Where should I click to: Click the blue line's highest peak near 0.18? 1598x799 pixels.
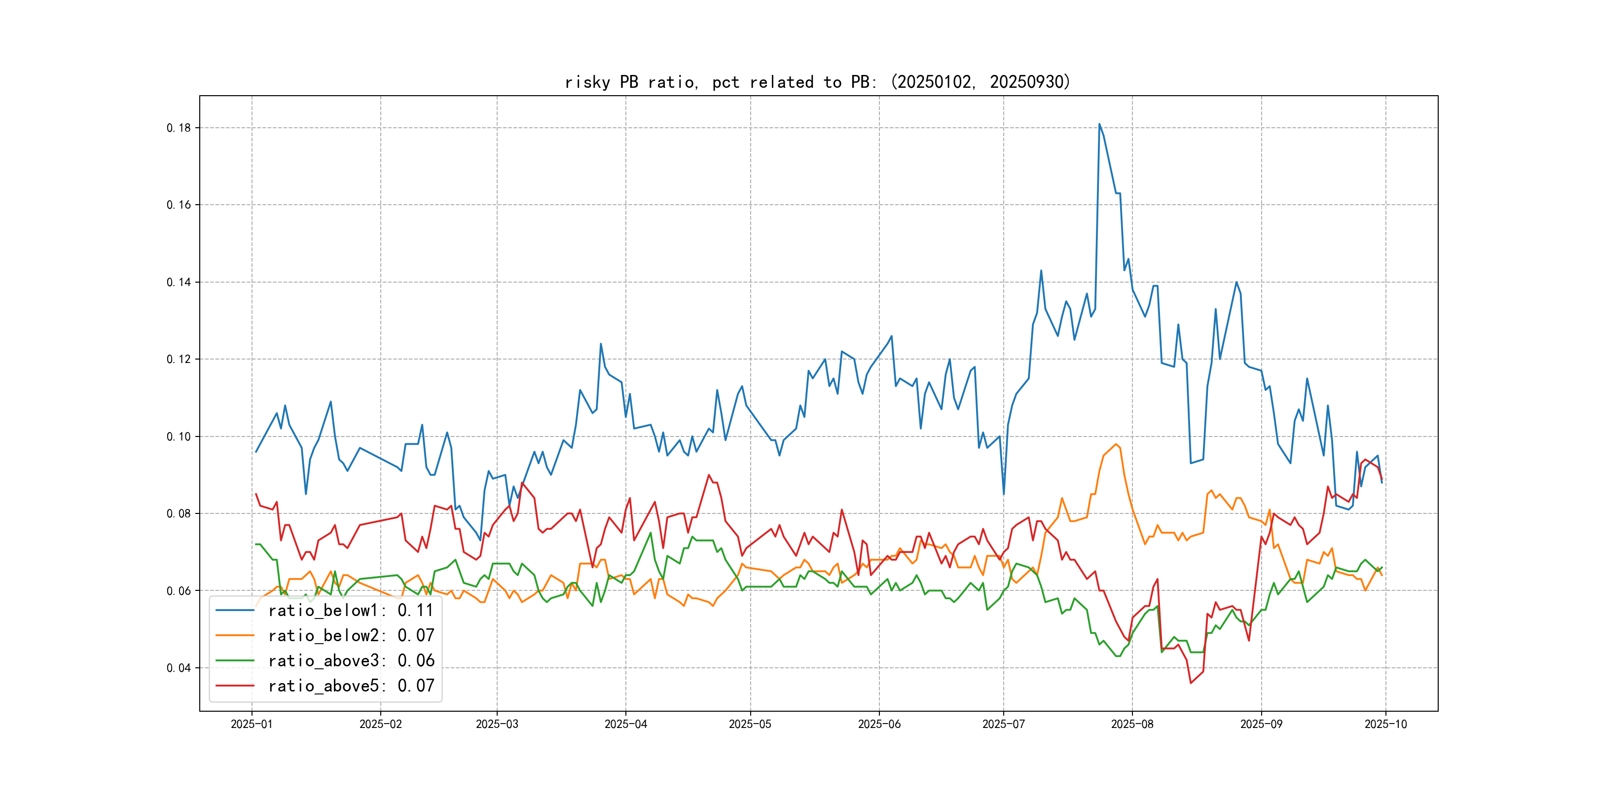(1099, 124)
